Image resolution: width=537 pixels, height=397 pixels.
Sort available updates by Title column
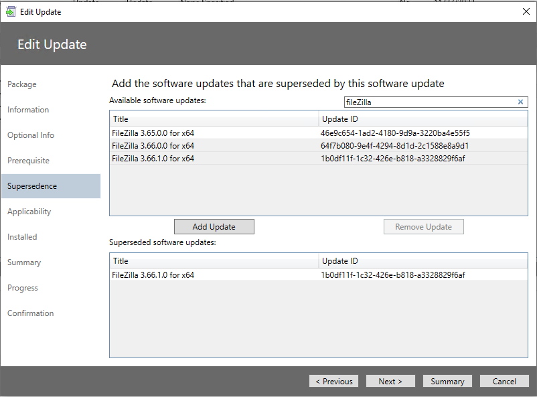coord(214,119)
